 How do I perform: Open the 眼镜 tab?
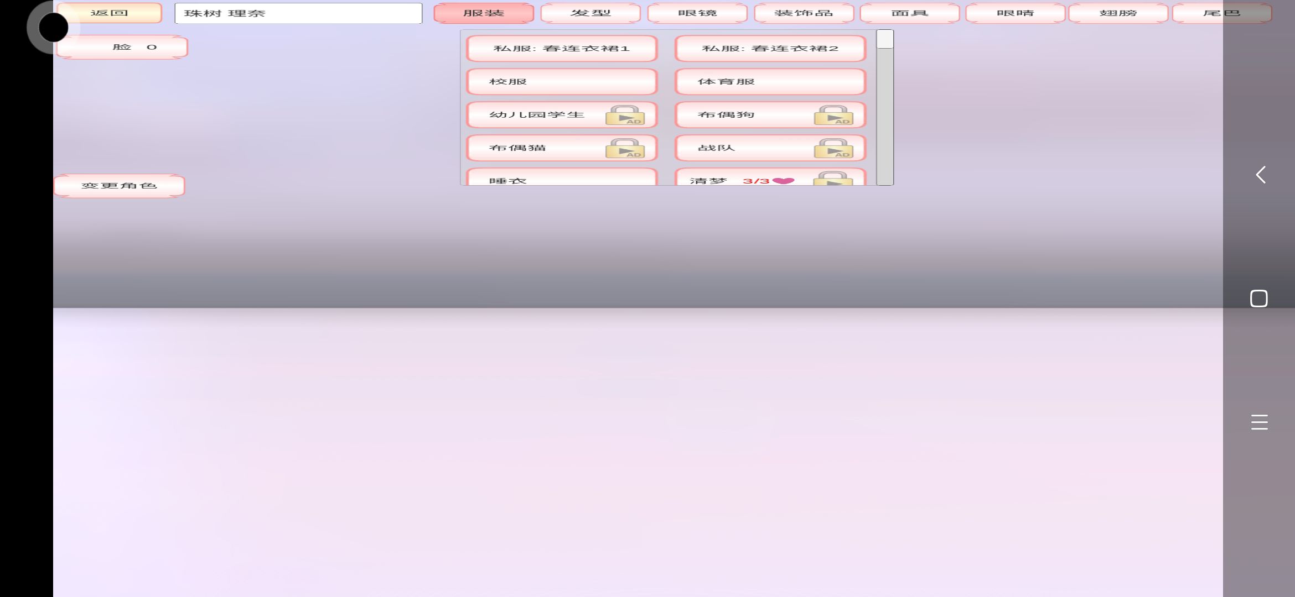point(697,13)
